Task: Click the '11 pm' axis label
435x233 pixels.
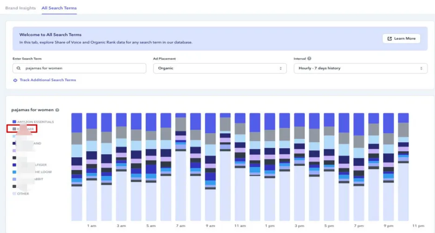Action: 418,226
